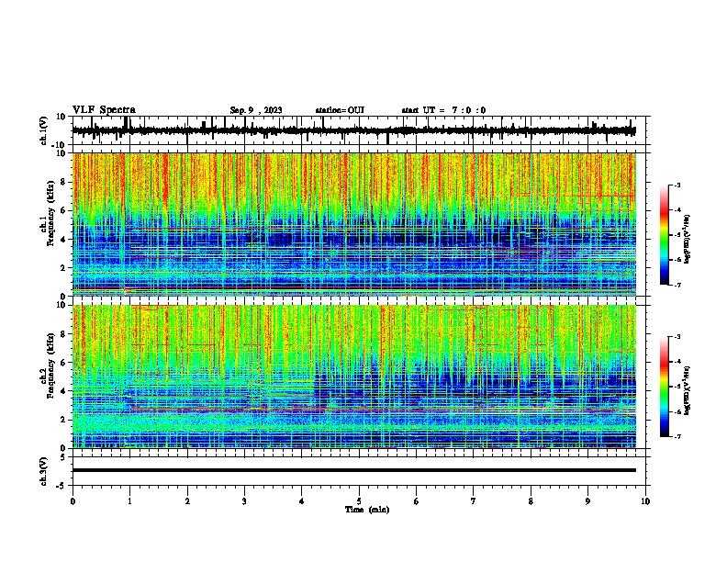This screenshot has width=727, height=562.
Task: Click the "ch.1(V)" waveform axis label
Action: click(x=44, y=130)
